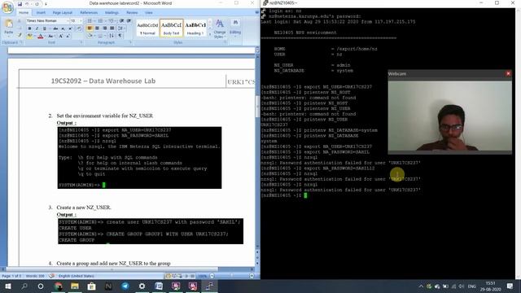Apply Italic formatting
521x293 pixels.
coord(37,28)
